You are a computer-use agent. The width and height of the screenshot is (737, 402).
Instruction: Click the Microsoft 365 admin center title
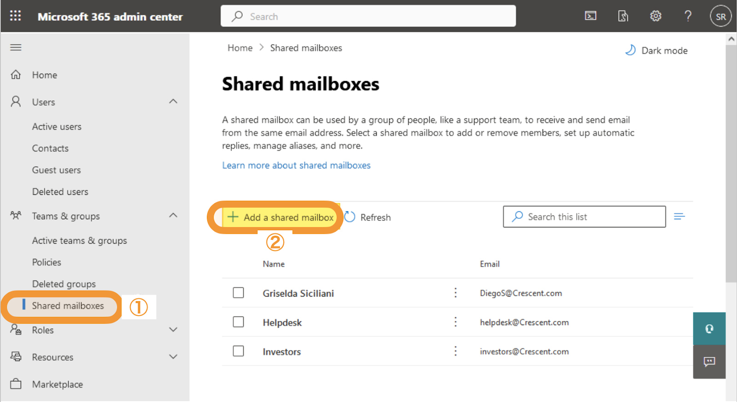pos(110,17)
